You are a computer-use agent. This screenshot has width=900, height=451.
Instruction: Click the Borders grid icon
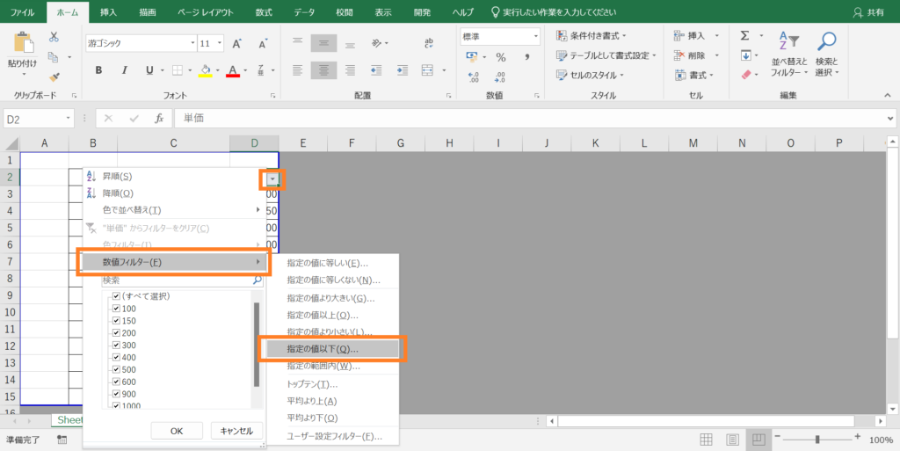click(178, 70)
